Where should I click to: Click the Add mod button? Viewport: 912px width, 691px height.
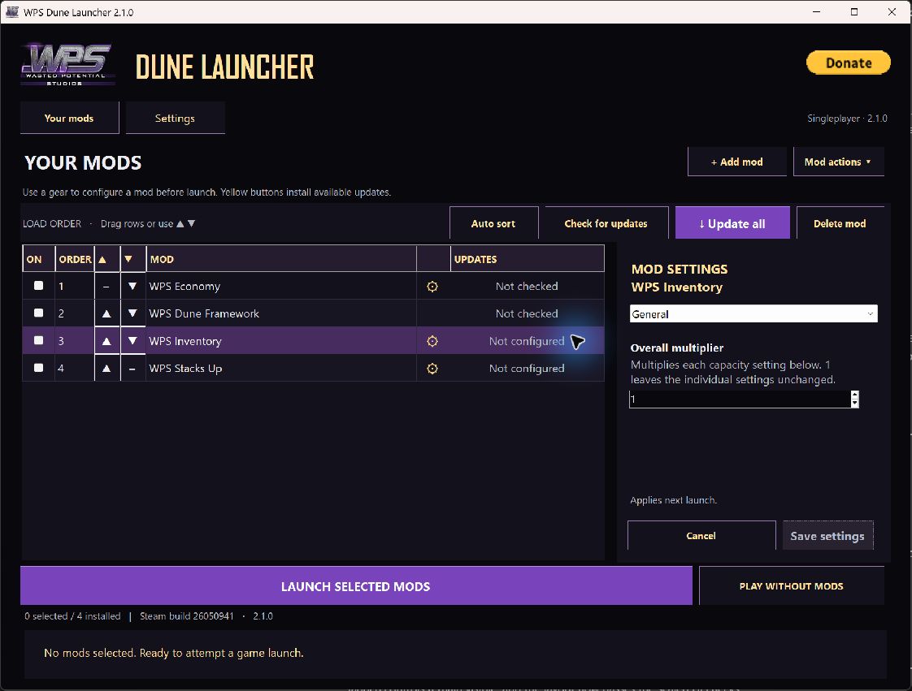[x=737, y=162]
